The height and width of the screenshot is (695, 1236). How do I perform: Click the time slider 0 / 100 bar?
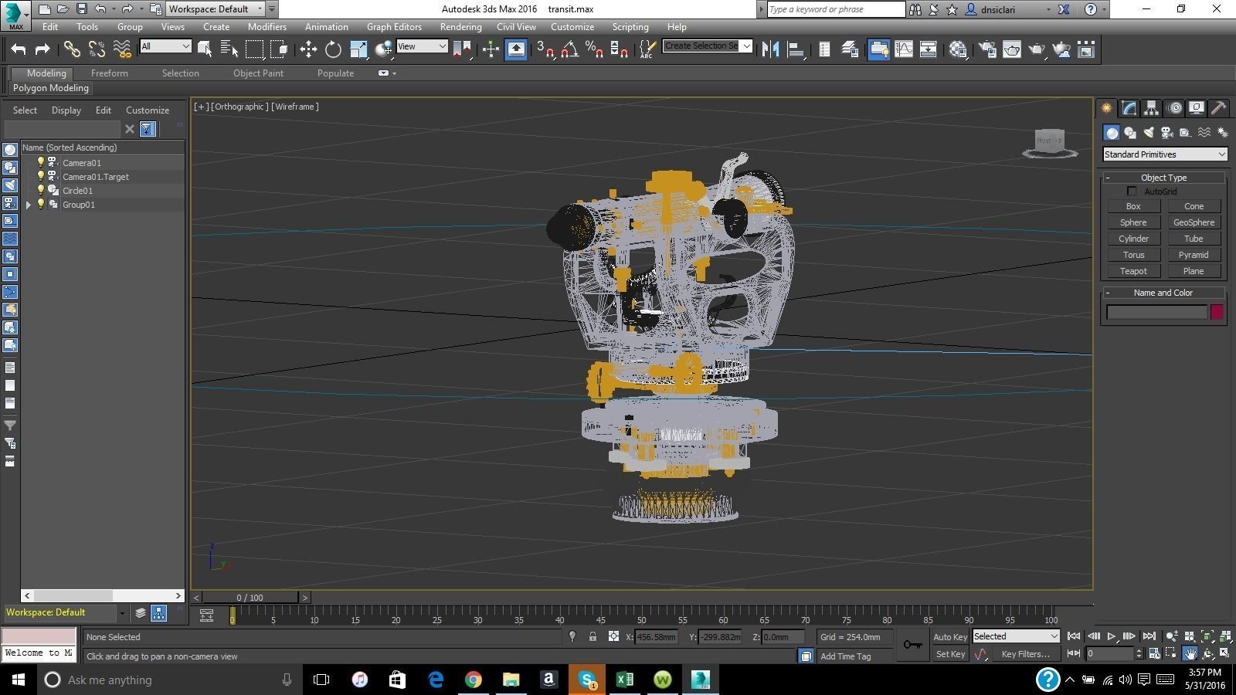coord(250,598)
